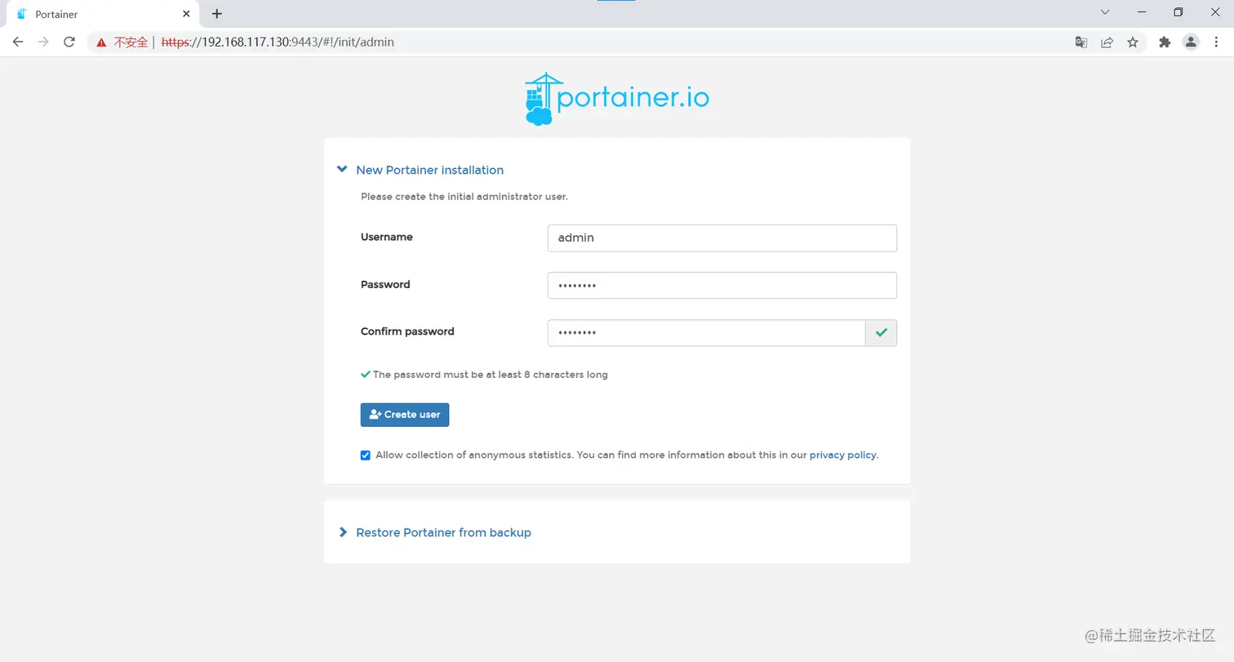Open a new tab with the plus button
Image resolution: width=1234 pixels, height=662 pixels.
216,14
